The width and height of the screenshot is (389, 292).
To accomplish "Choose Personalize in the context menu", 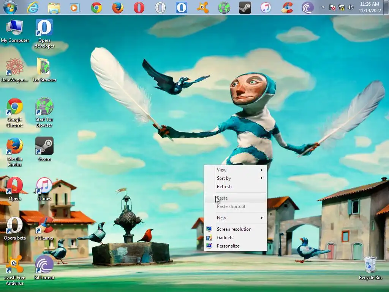I will (235, 246).
